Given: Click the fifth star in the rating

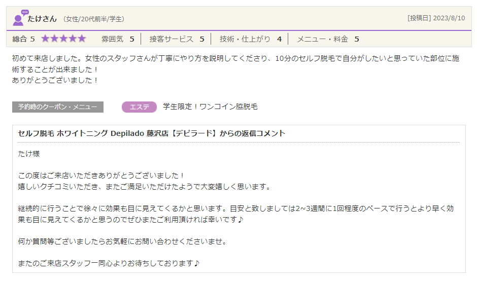Looking at the screenshot, I should tap(81, 39).
